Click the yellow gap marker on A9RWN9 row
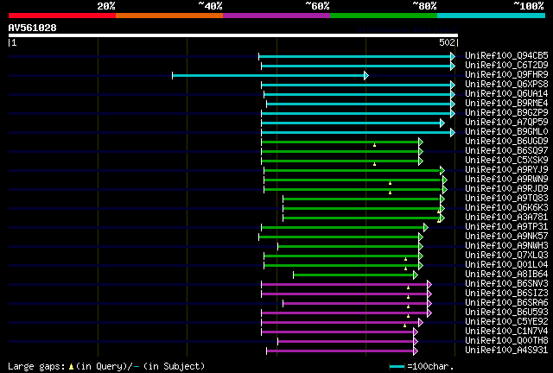Screen dimensions: 553x373 click(390, 183)
